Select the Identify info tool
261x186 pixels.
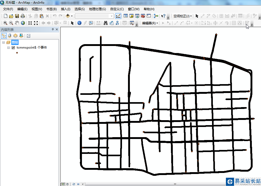[x=79, y=23]
